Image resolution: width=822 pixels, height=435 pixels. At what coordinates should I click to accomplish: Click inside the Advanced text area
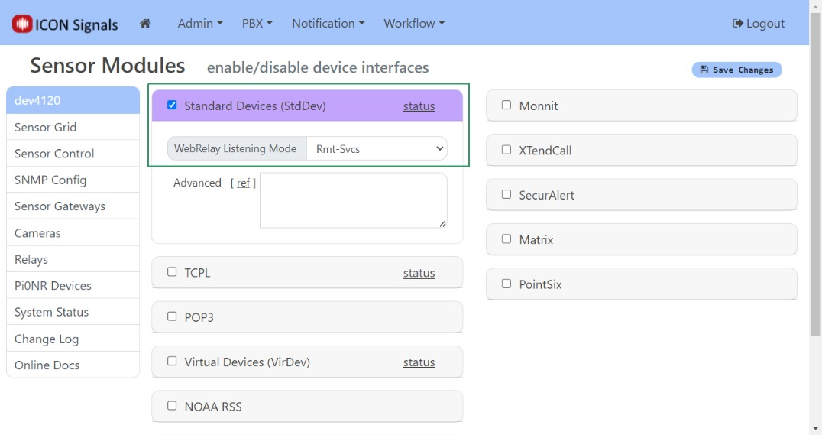tap(353, 200)
